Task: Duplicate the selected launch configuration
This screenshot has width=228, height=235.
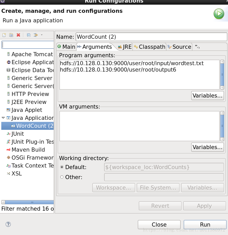Action: coord(11,35)
